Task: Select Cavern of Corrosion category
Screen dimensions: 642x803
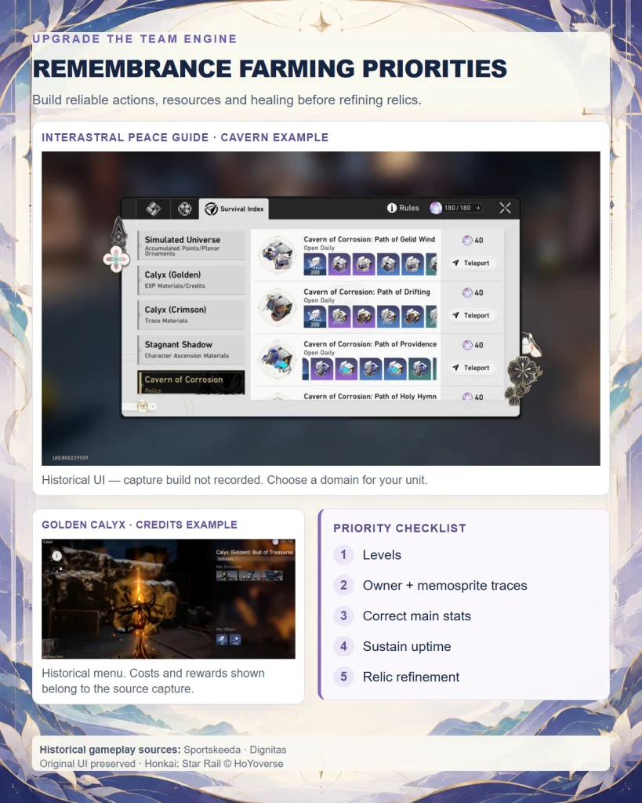Action: (191, 383)
